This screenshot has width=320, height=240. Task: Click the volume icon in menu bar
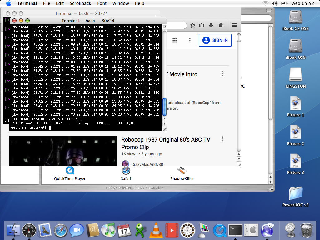point(275,3)
